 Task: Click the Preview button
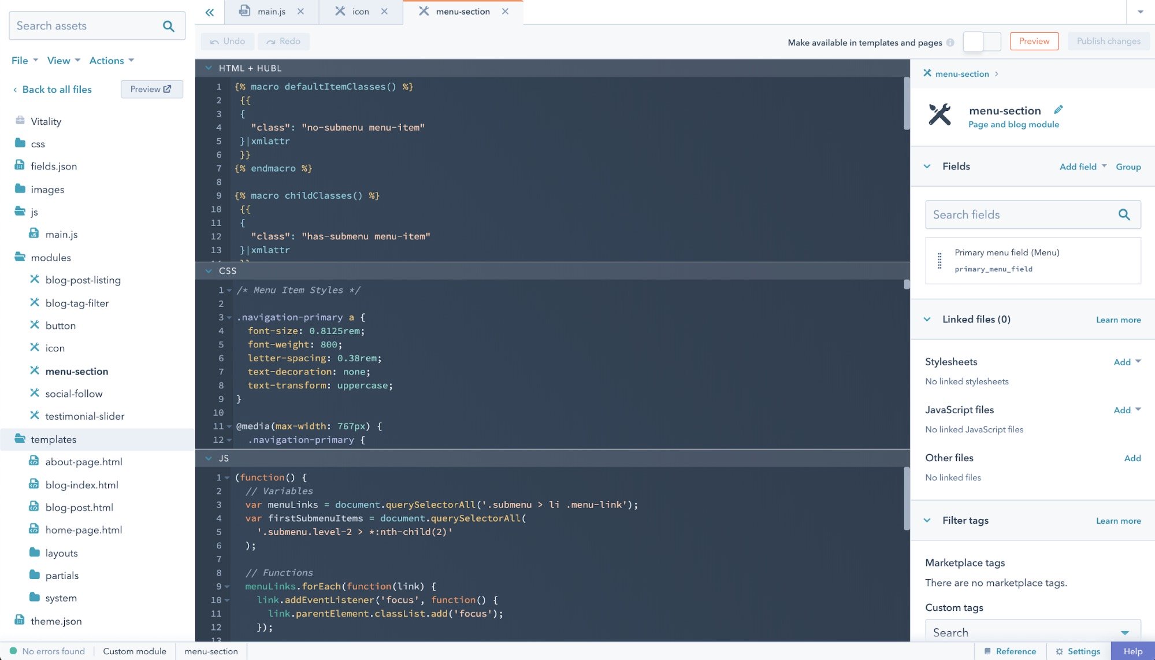pos(1034,40)
